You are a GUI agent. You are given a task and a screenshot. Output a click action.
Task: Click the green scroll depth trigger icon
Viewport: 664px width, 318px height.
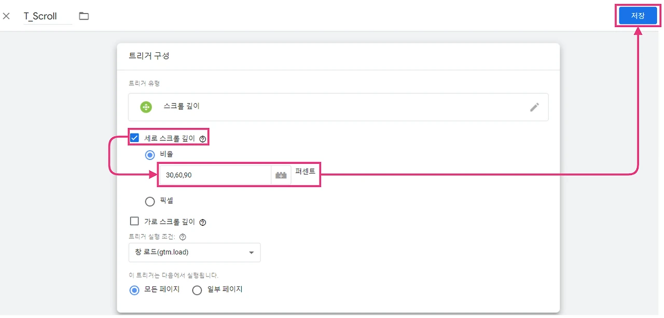146,107
